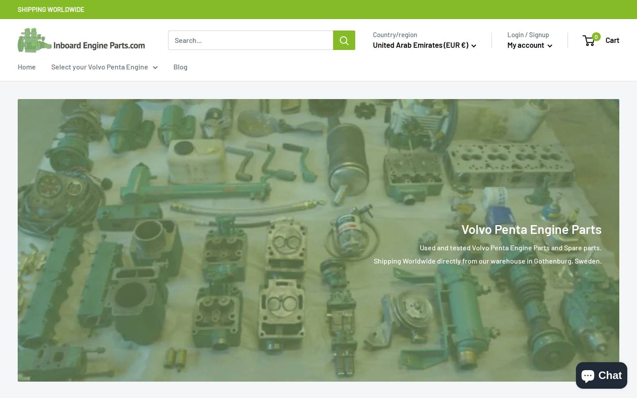The image size is (637, 398).
Task: Open the My account dropdown
Action: pos(530,45)
